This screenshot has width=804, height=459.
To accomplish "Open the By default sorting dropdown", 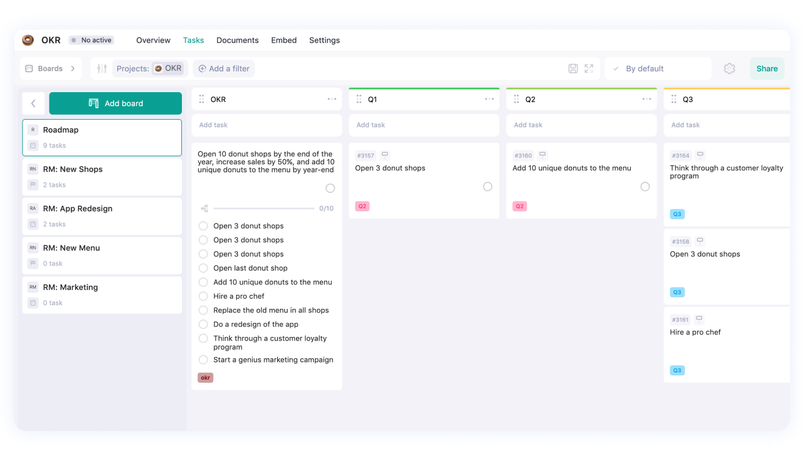I will (x=658, y=68).
